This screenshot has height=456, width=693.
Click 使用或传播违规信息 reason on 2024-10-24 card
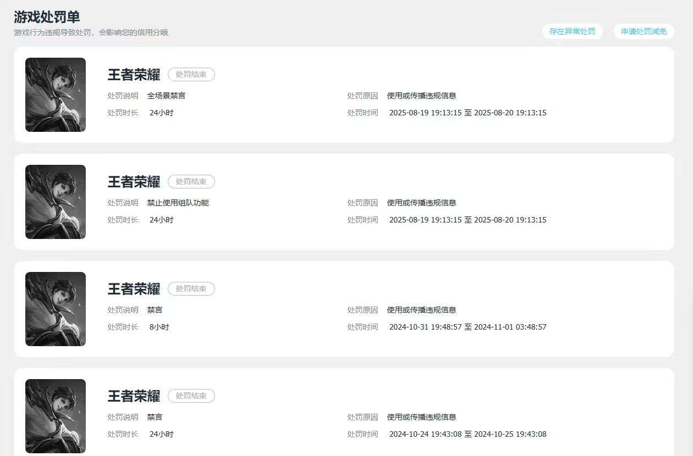421,417
